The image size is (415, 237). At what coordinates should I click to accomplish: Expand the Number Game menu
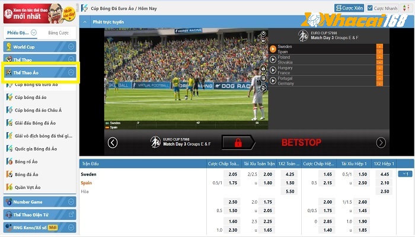pos(40,202)
